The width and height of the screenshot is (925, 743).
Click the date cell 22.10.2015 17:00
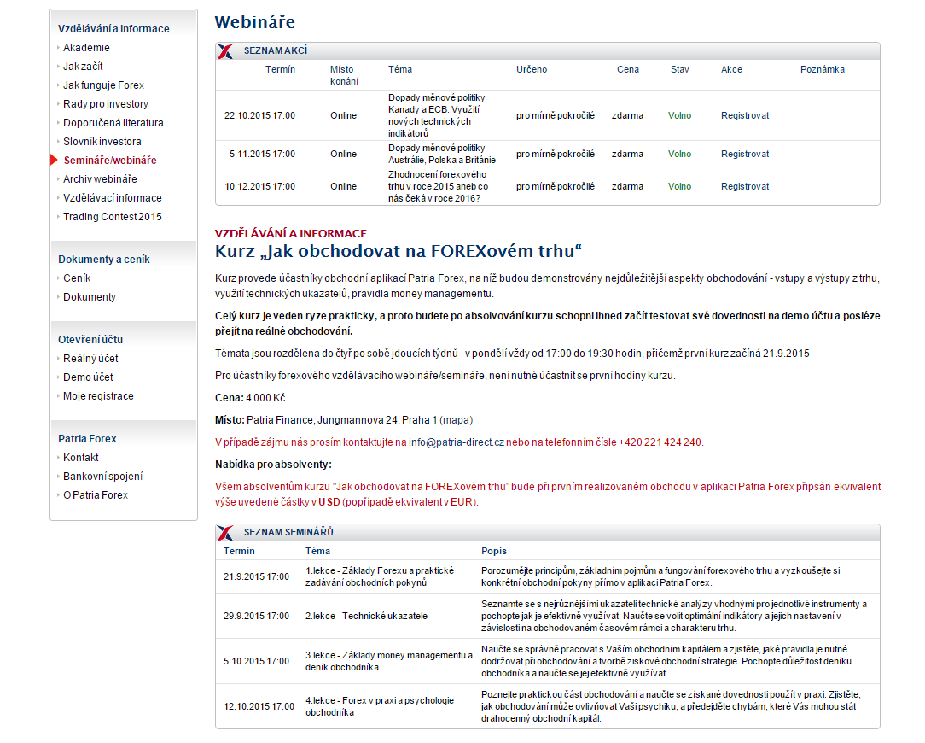pyautogui.click(x=259, y=116)
